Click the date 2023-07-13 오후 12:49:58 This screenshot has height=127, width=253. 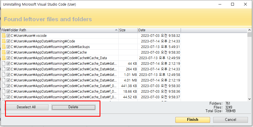click(x=160, y=75)
